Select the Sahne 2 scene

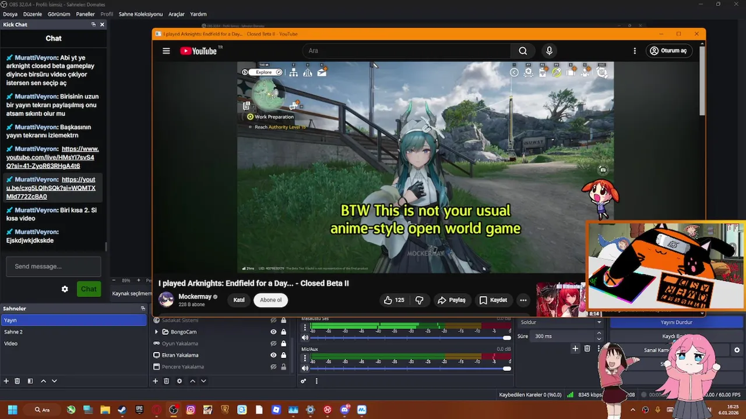[74, 332]
